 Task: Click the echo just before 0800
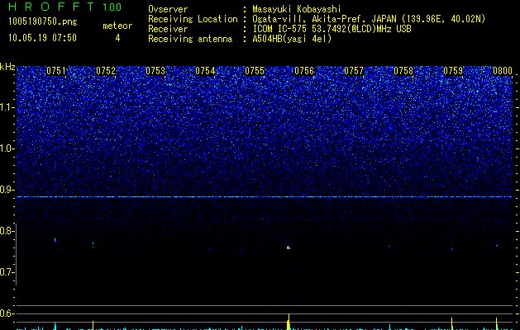(497, 246)
